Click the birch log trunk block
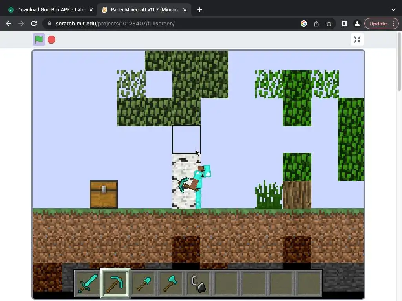Image resolution: width=402 pixels, height=301 pixels. click(186, 181)
